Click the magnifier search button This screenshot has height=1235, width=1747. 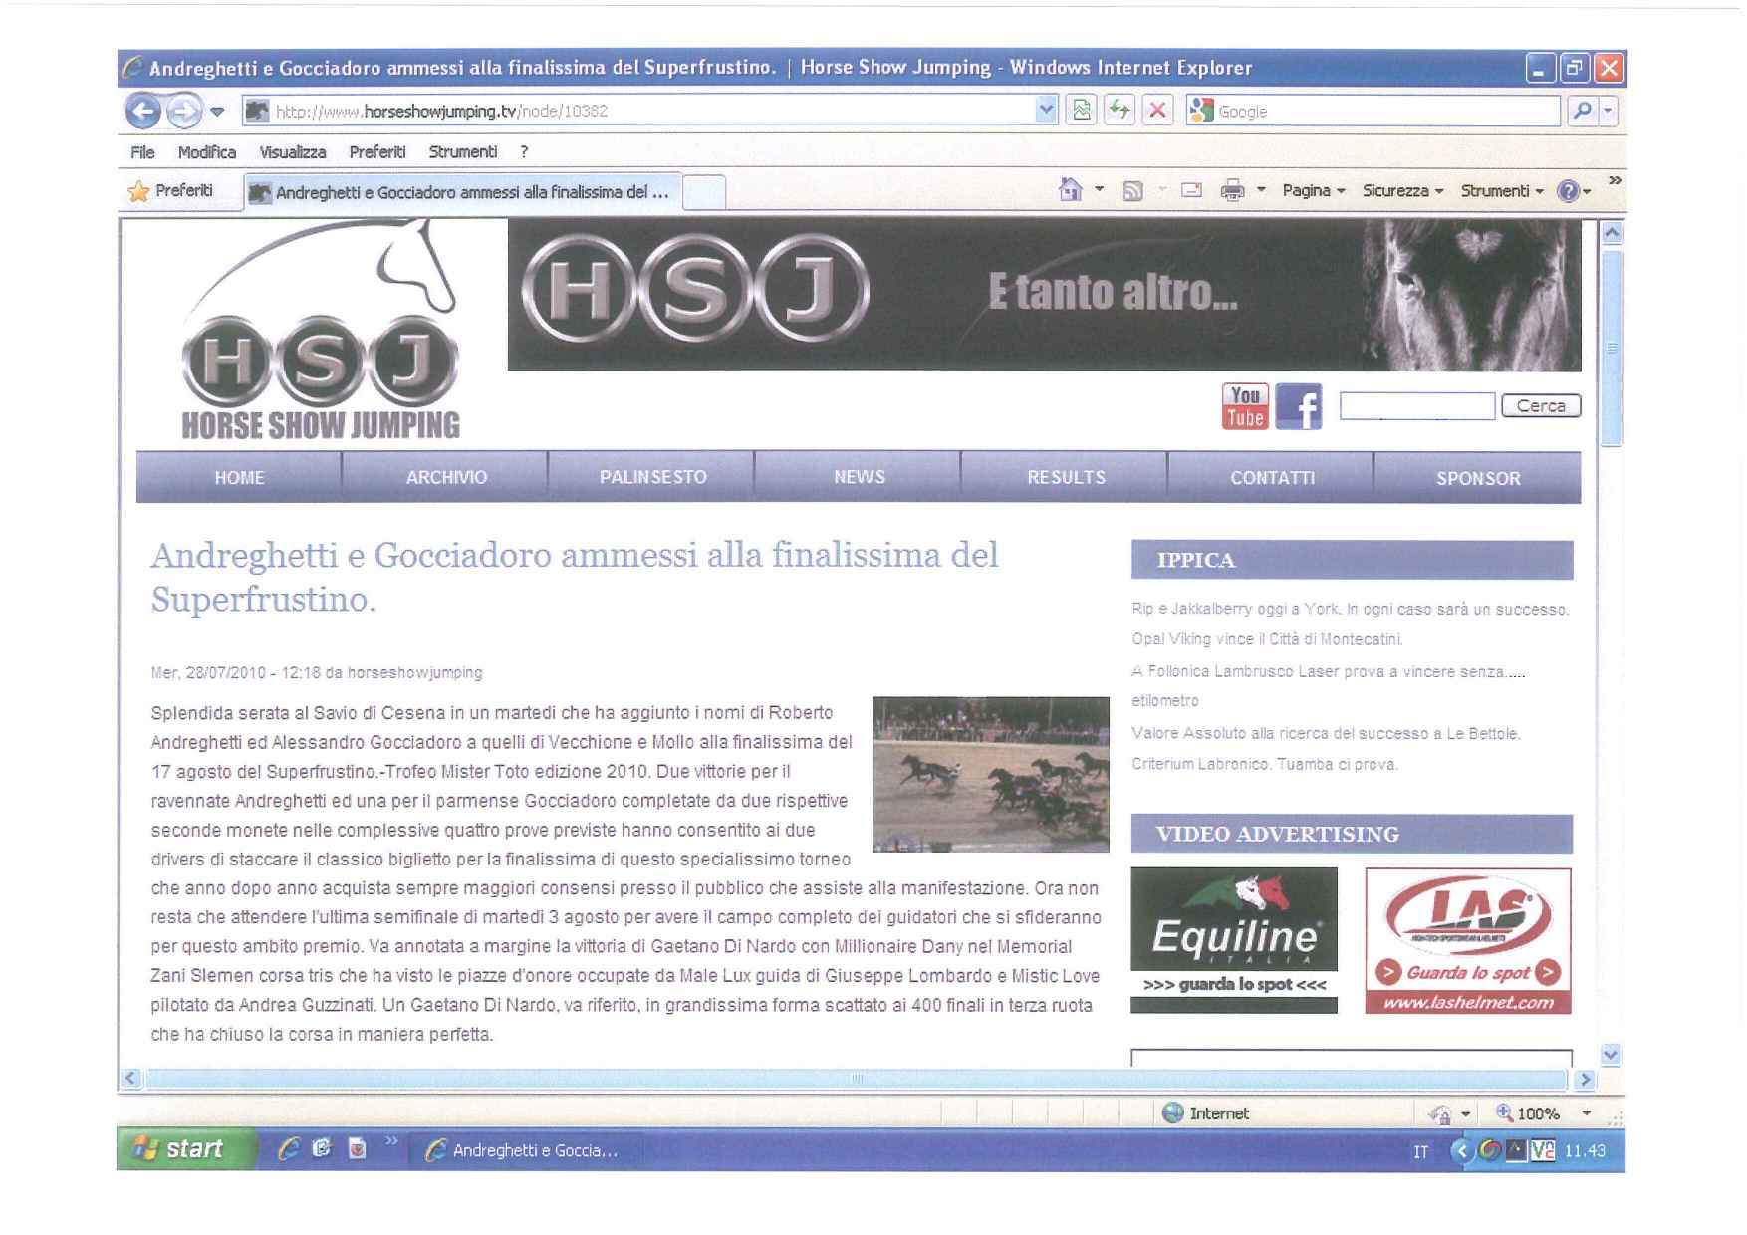pyautogui.click(x=1582, y=111)
